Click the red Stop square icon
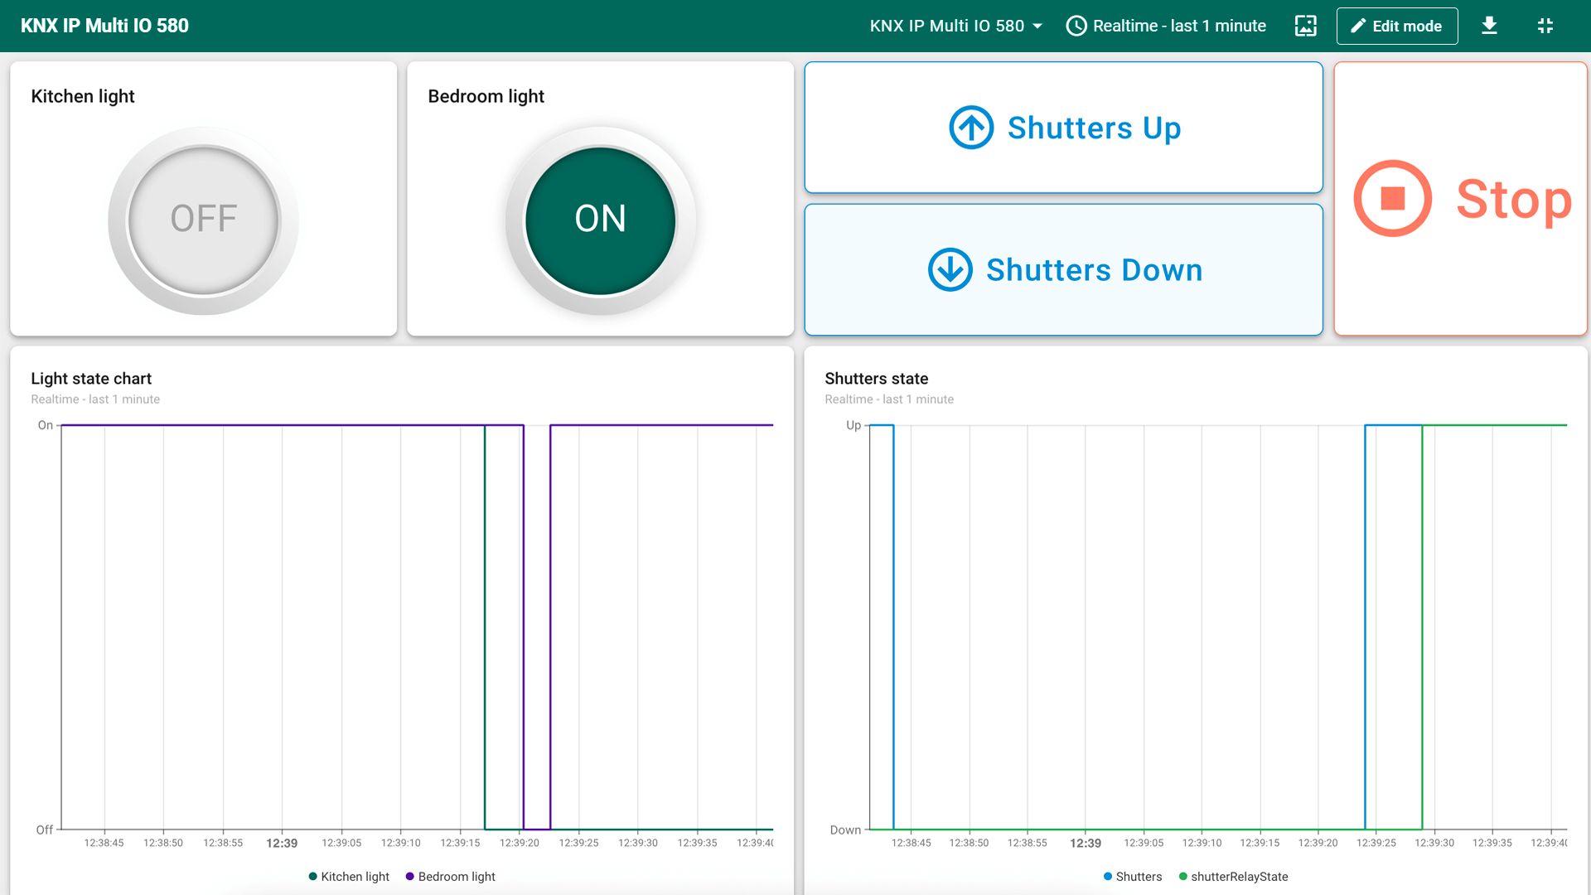 [1393, 199]
